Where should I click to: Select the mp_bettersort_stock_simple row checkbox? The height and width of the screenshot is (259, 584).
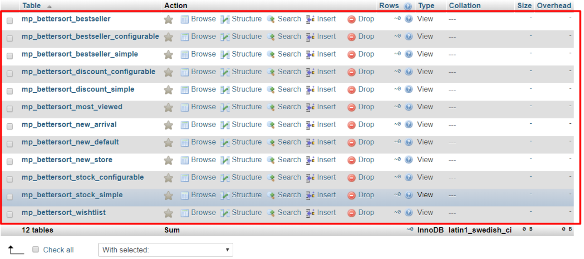(10, 197)
